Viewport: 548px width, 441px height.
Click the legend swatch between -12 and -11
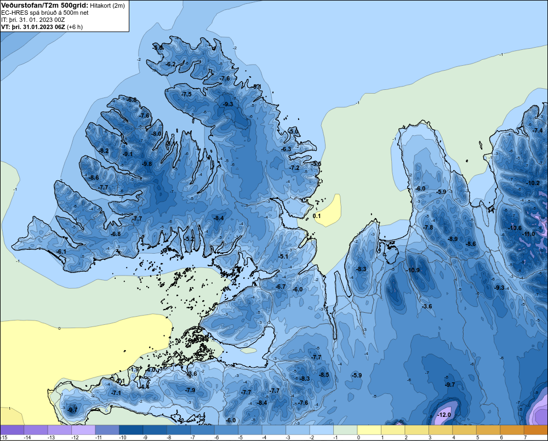click(x=83, y=430)
